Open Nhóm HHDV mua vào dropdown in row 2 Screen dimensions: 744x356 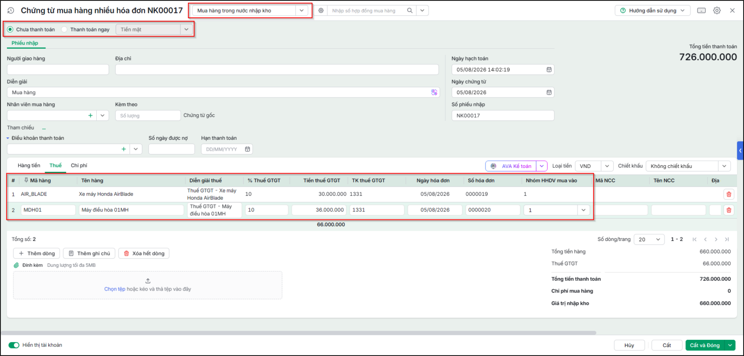[584, 210]
